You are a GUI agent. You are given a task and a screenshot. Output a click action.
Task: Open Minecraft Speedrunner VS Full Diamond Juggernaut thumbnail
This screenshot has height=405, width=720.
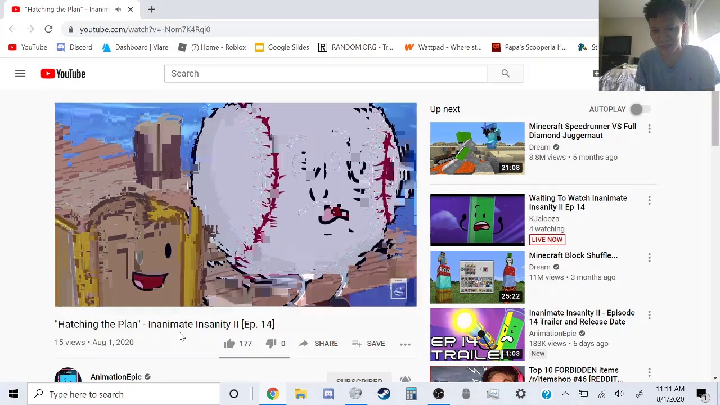pos(477,148)
